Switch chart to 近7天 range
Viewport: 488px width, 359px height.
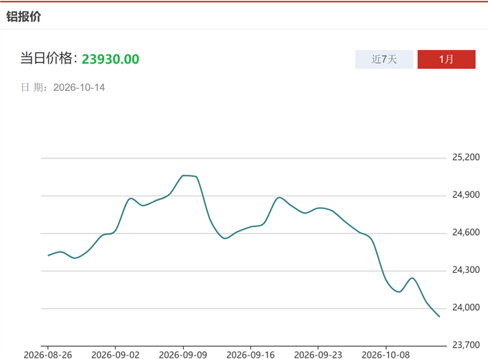(384, 59)
